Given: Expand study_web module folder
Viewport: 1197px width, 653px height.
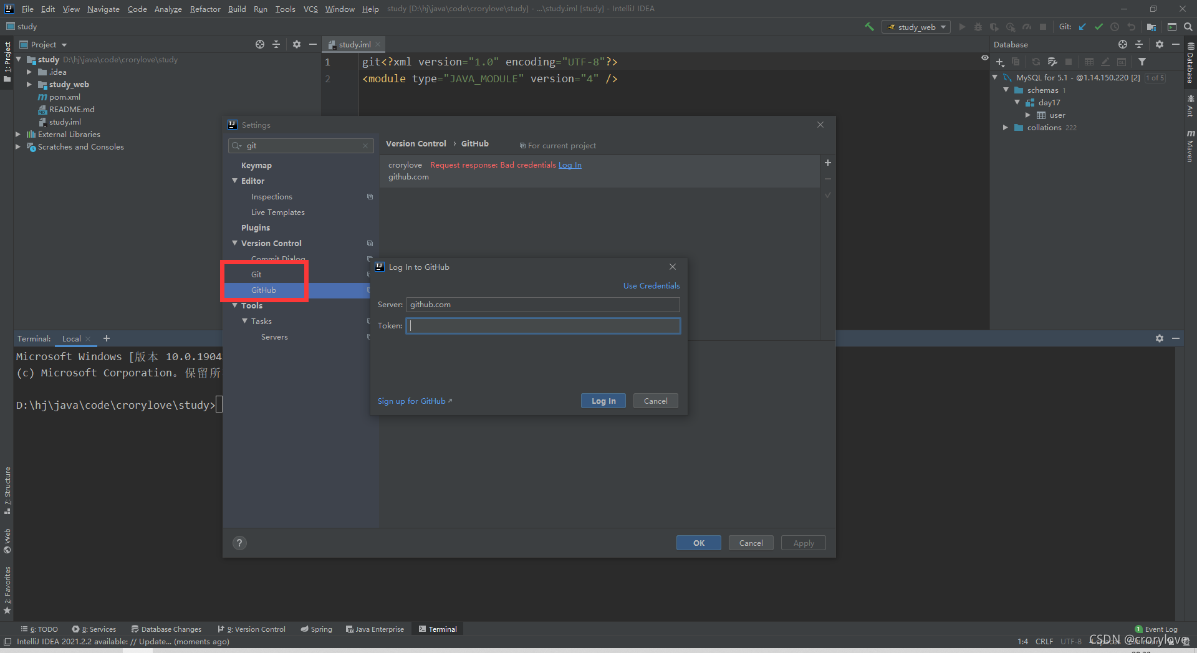Looking at the screenshot, I should [x=29, y=85].
